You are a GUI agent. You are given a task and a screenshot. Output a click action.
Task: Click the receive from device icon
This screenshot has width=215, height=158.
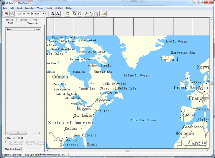[x=58, y=14]
